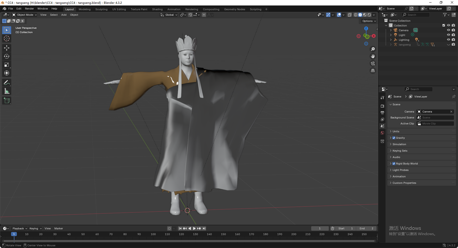Uncheck the Collection exclude checkbox
458x248 pixels.
coord(444,25)
